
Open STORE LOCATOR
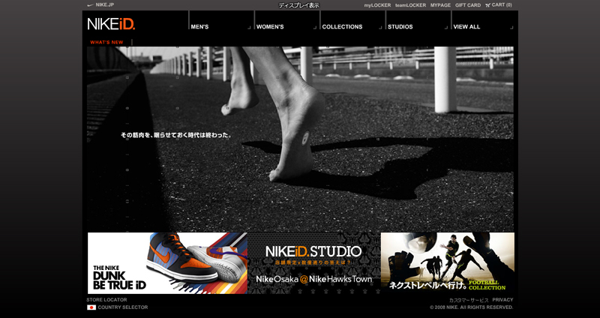pos(106,300)
